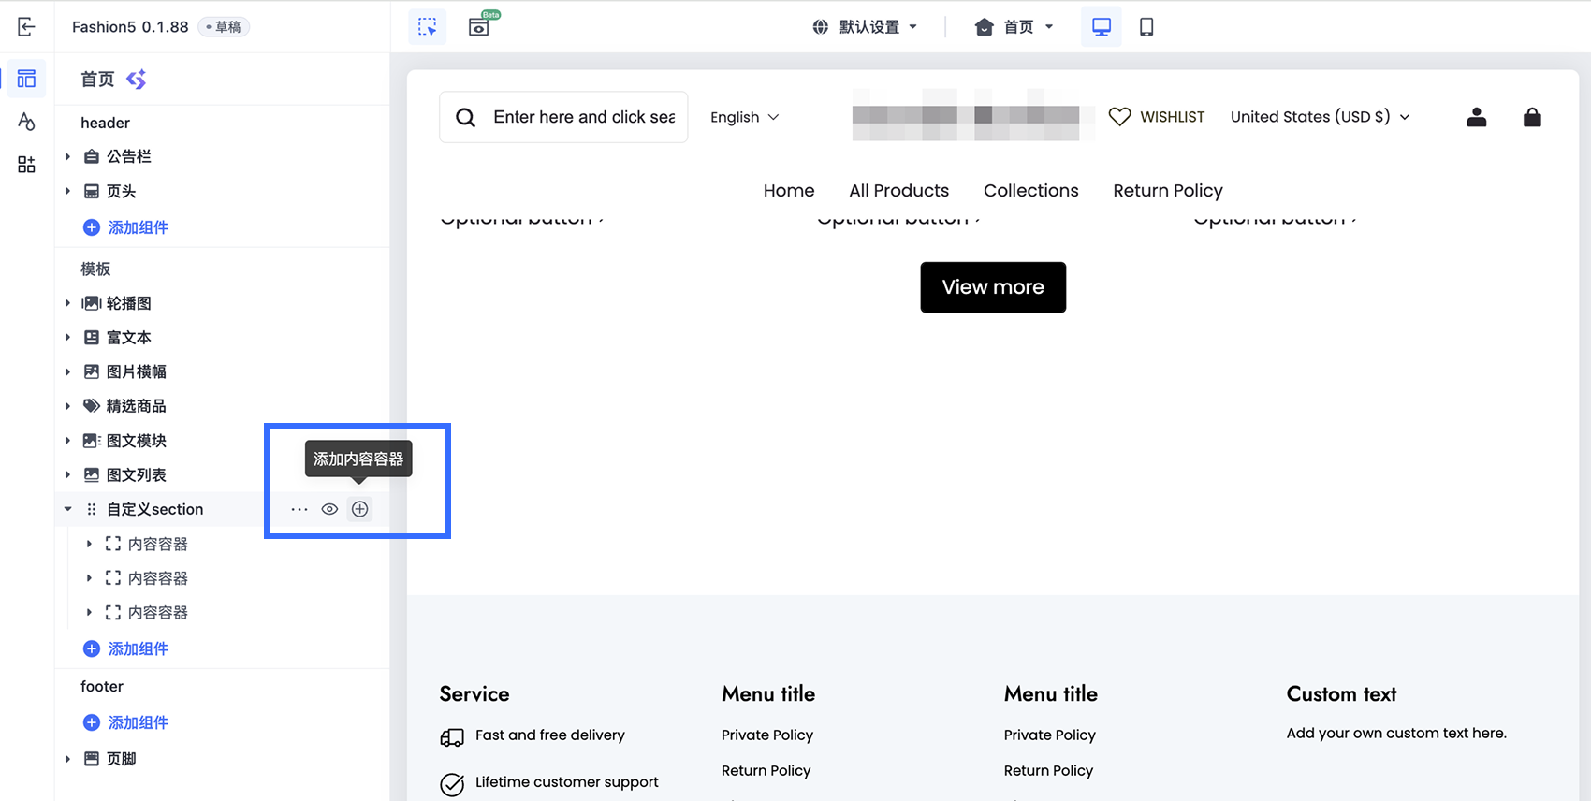Open the 默认设置 language dropdown
Image resolution: width=1591 pixels, height=801 pixels.
pos(865,27)
